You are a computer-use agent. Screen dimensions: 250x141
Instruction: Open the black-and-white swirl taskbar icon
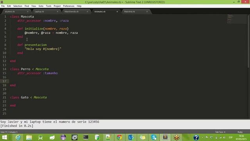pos(75,137)
